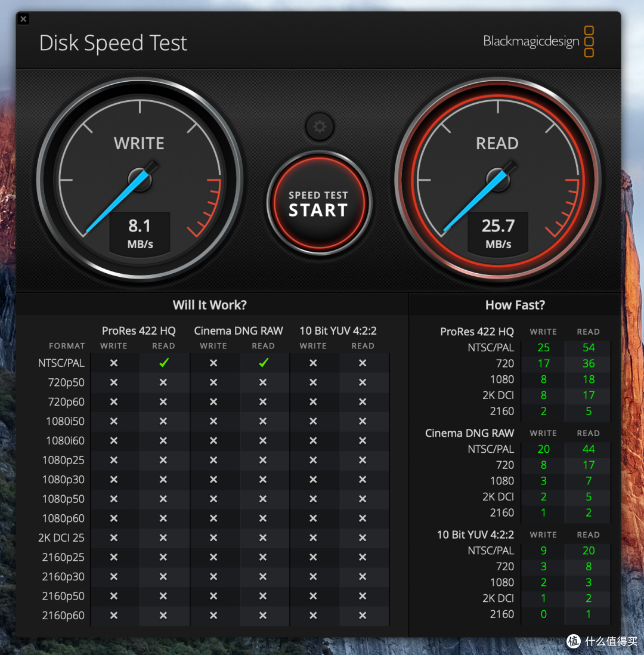Click the X for Cinema DNG 1080i50 write
The width and height of the screenshot is (644, 655).
pyautogui.click(x=213, y=421)
